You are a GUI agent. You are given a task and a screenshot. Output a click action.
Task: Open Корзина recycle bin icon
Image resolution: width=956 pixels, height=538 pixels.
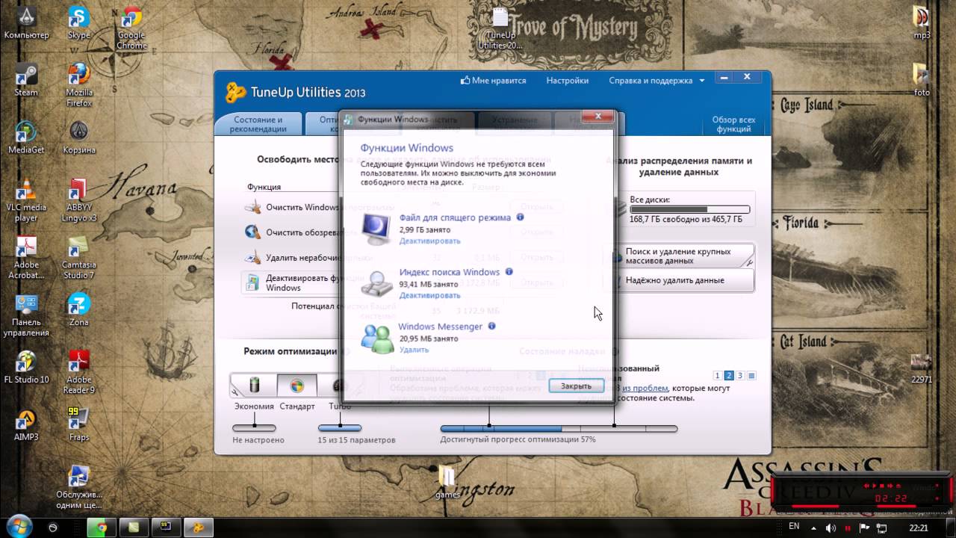pyautogui.click(x=78, y=137)
